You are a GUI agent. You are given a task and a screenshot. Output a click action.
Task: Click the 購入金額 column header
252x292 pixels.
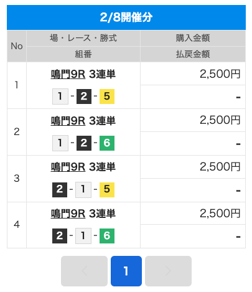193,38
